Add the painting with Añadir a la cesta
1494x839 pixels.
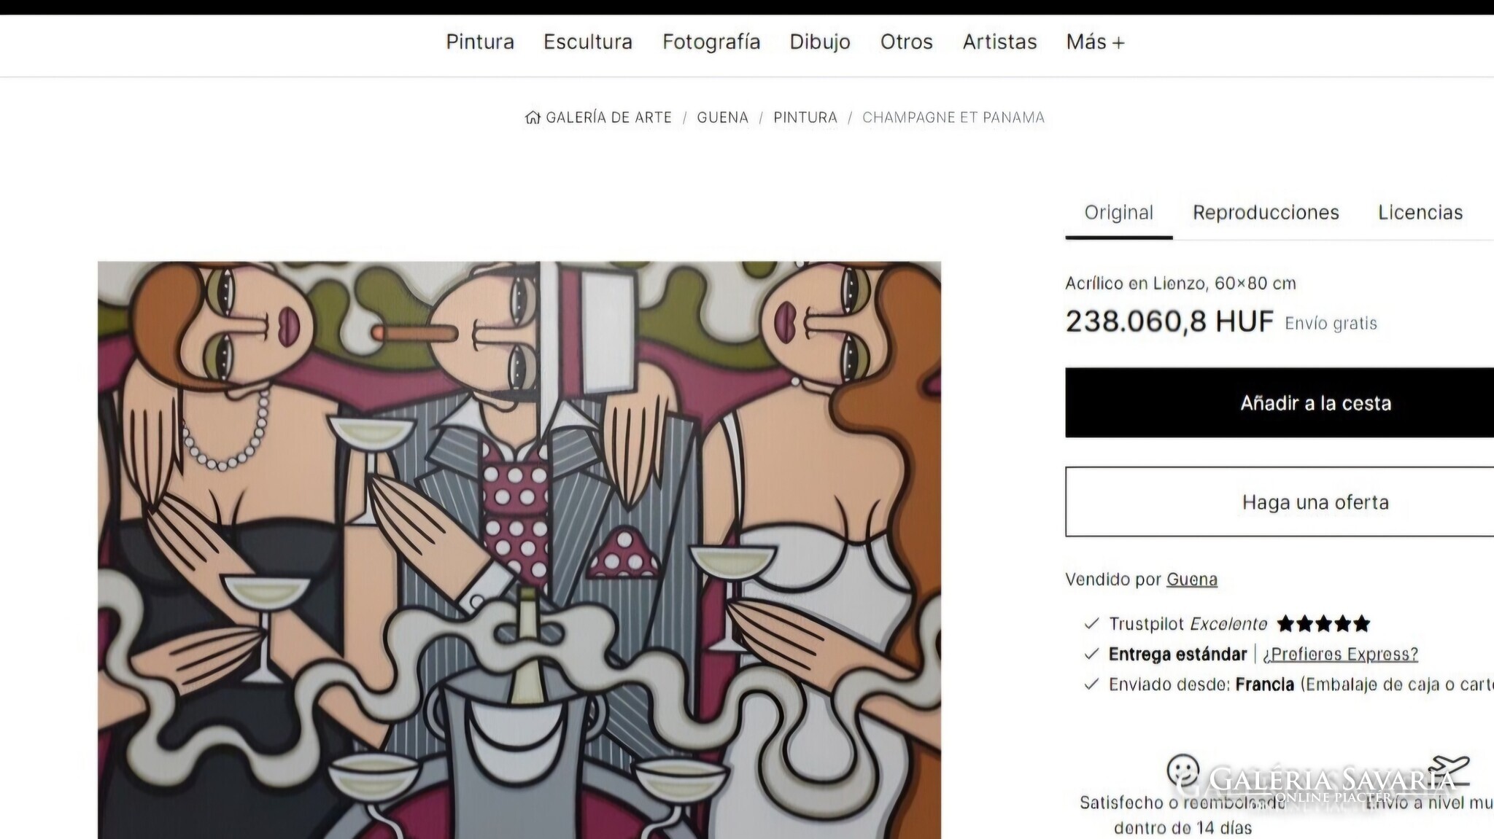pos(1280,403)
